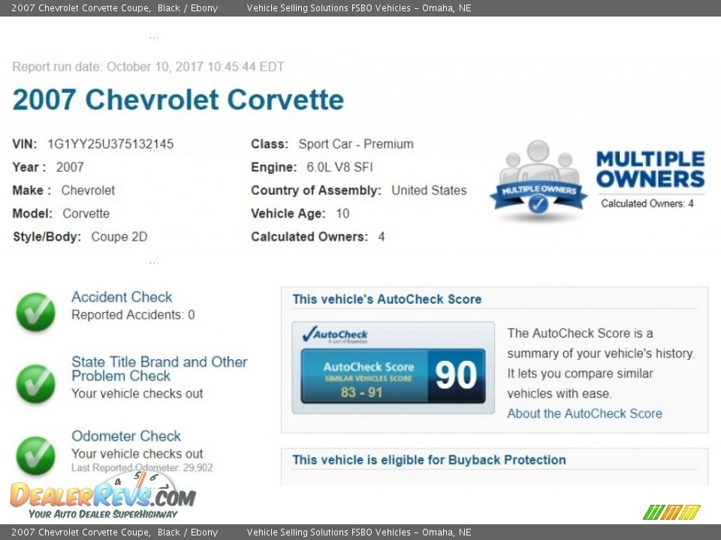Screen dimensions: 721x540
Task: Click the Odometer Check green checkmark icon
Action: click(x=36, y=455)
